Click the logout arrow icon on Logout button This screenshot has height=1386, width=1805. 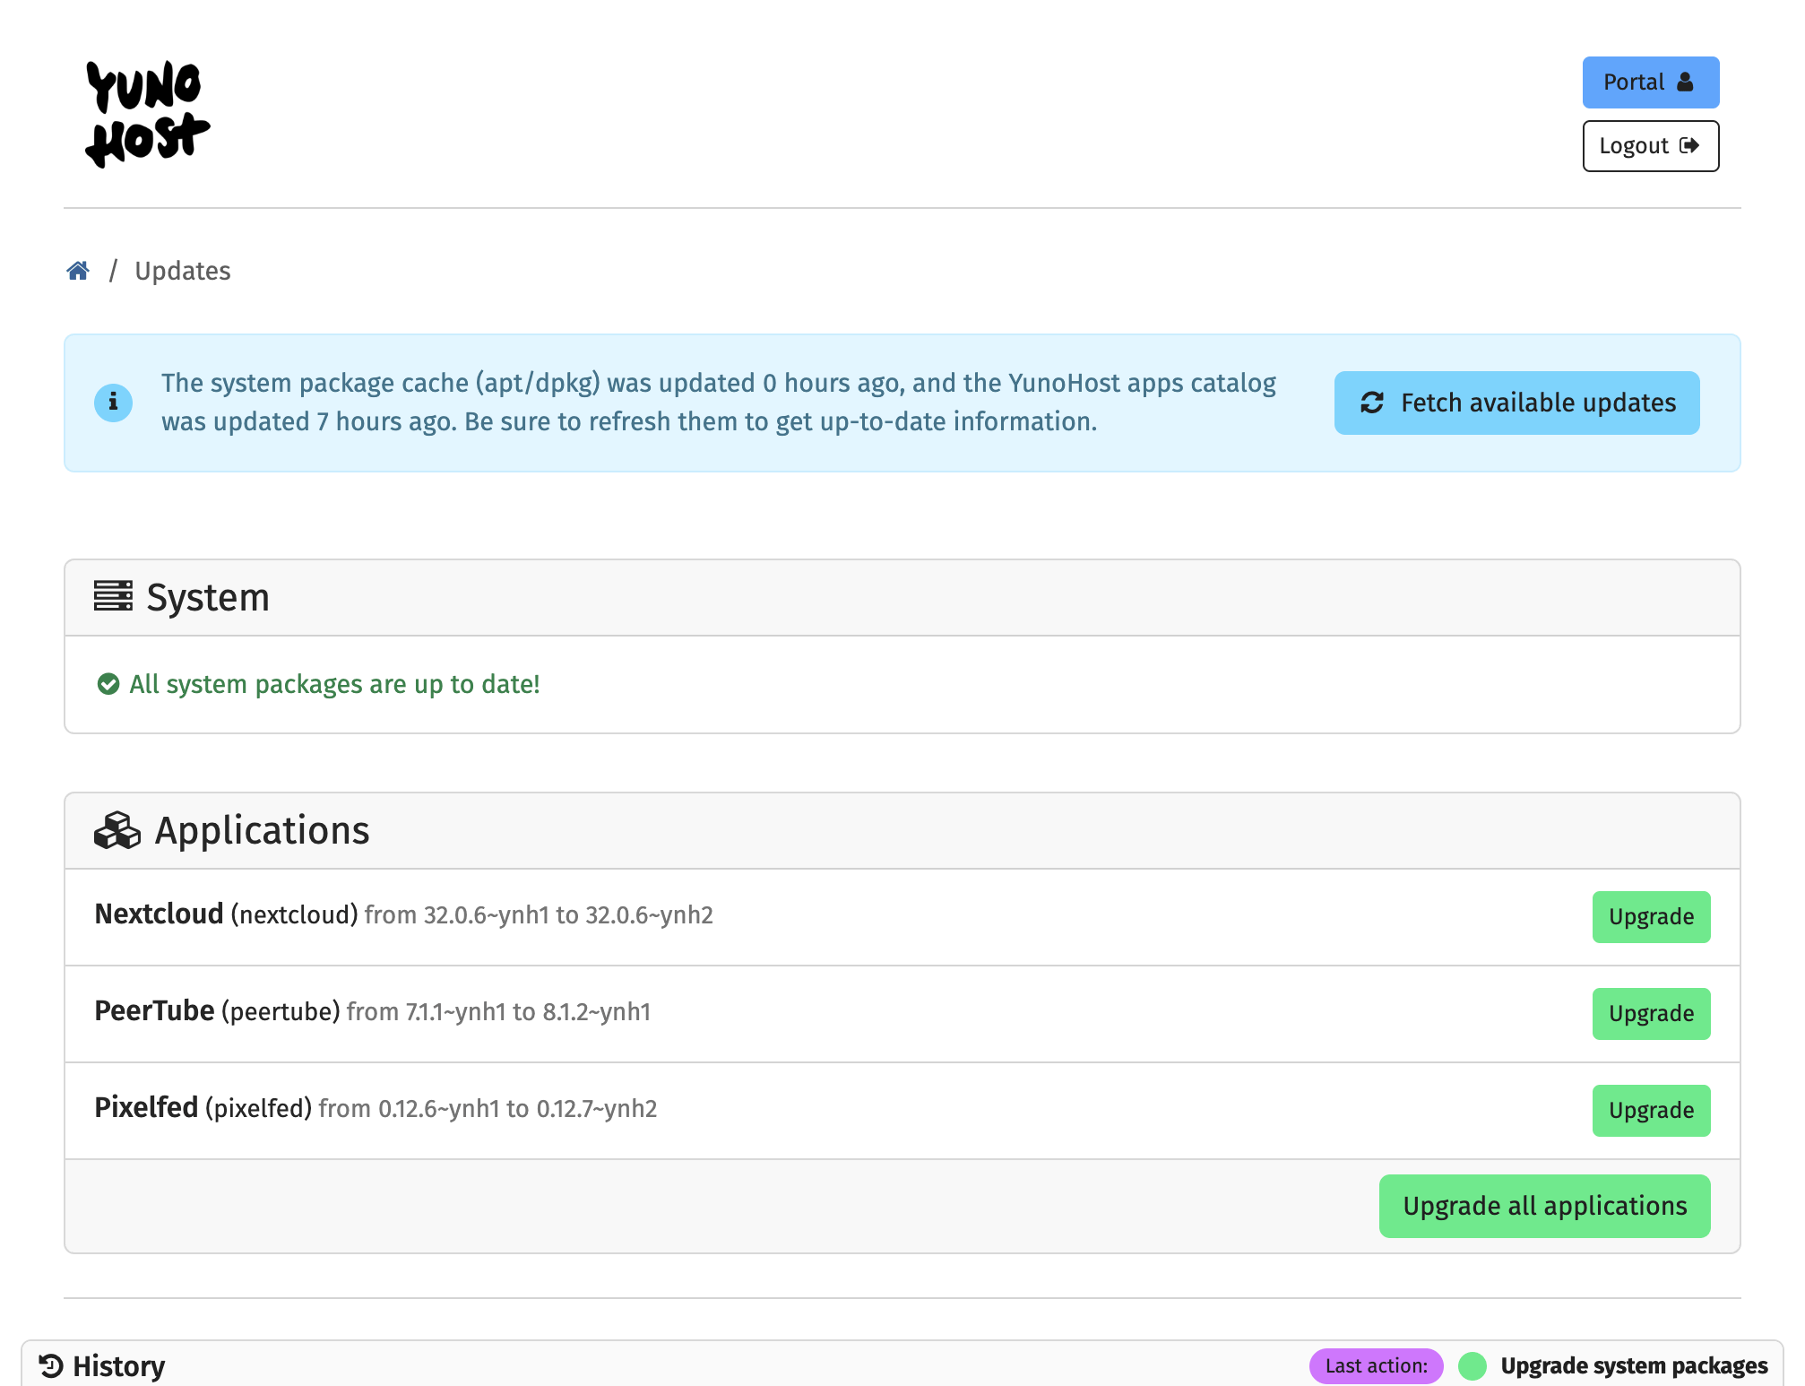click(x=1690, y=145)
